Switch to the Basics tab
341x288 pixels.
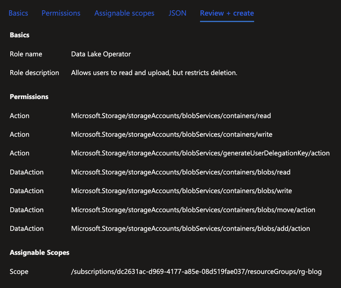[x=18, y=13]
